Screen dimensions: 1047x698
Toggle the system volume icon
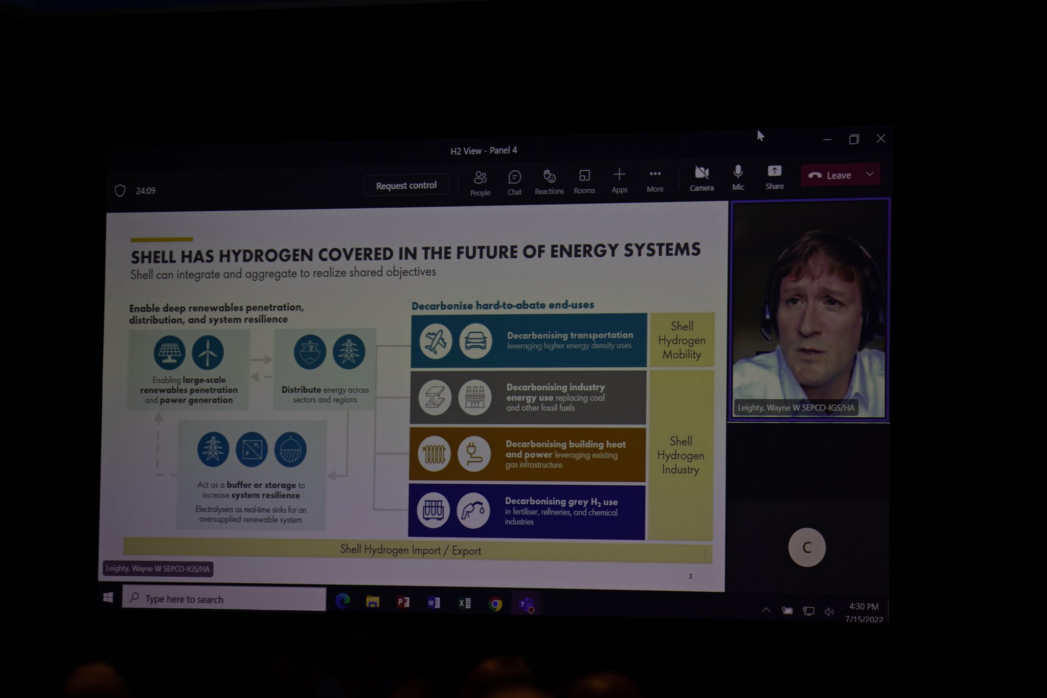tap(829, 612)
